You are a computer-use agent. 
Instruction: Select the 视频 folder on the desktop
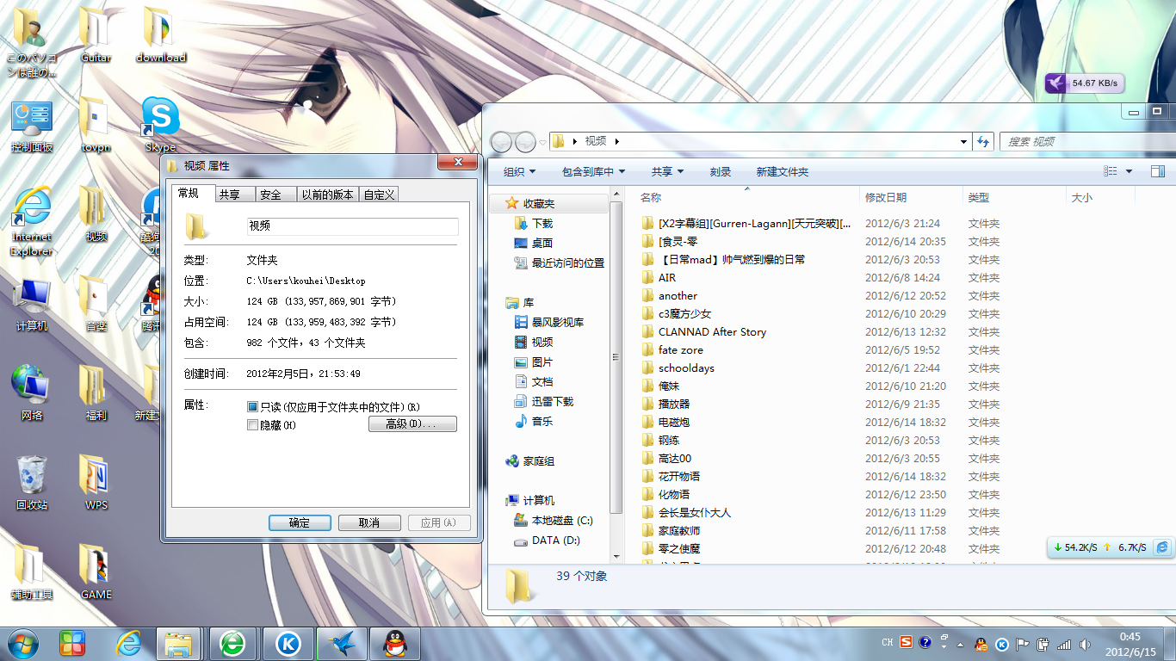click(x=96, y=213)
